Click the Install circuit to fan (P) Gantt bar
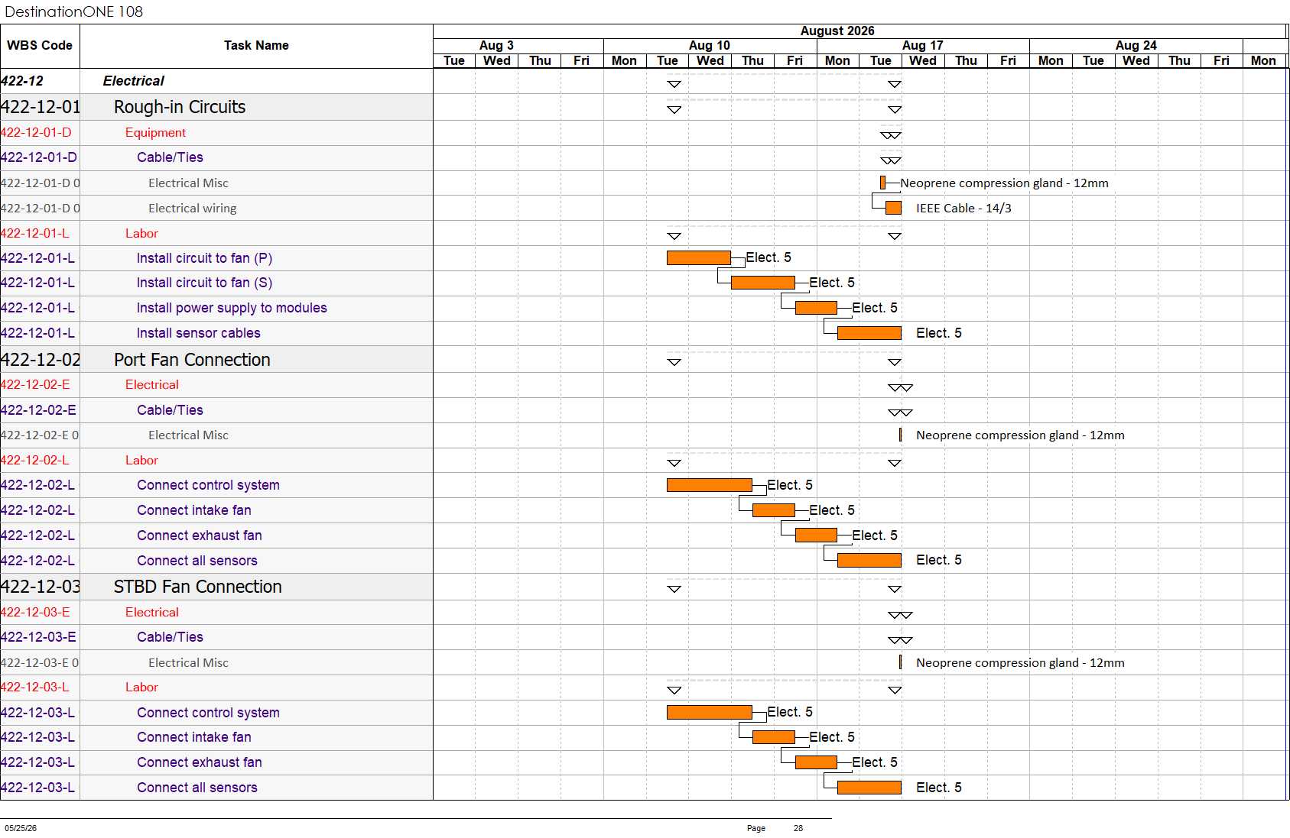 698,257
